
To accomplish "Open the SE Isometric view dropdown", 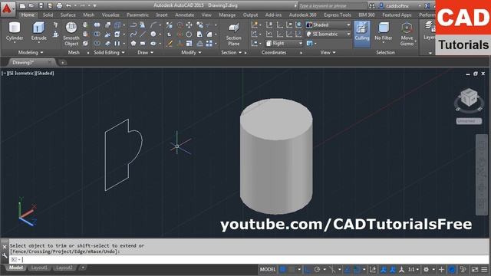I will [328, 34].
